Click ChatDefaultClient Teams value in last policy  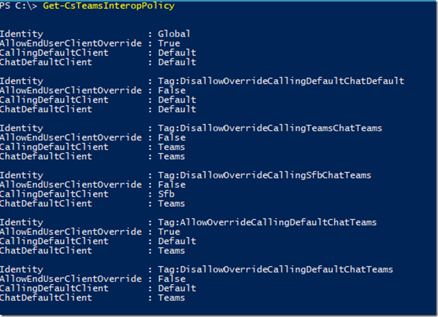coord(171,297)
